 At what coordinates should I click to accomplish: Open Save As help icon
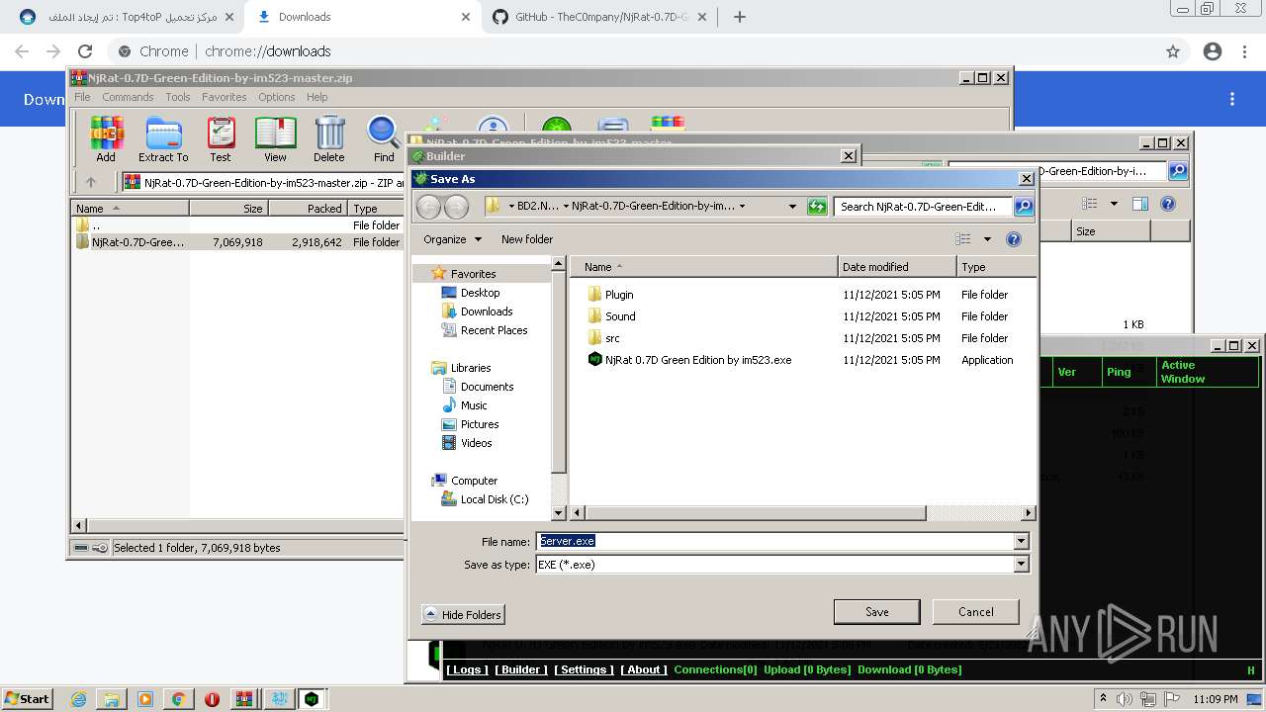[x=1013, y=239]
